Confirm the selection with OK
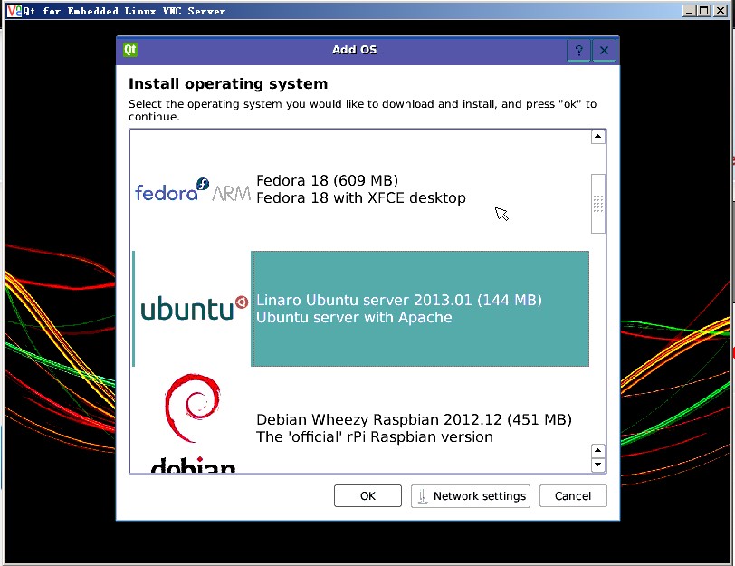Screen dimensions: 735x566 pyautogui.click(x=368, y=496)
